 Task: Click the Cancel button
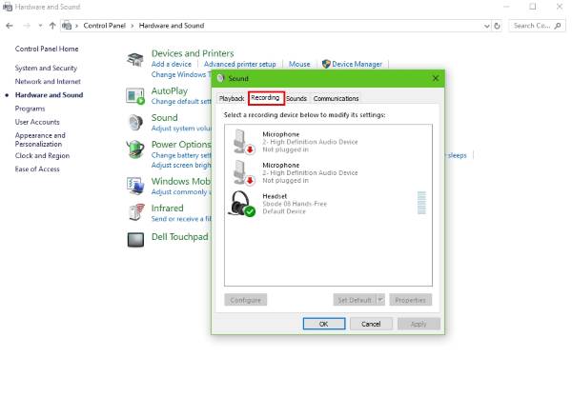[371, 324]
